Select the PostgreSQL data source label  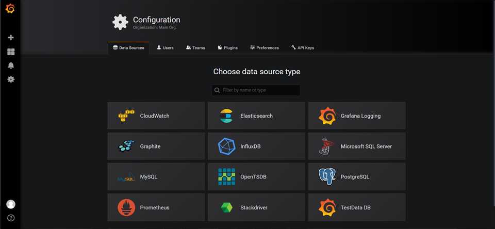(x=355, y=177)
